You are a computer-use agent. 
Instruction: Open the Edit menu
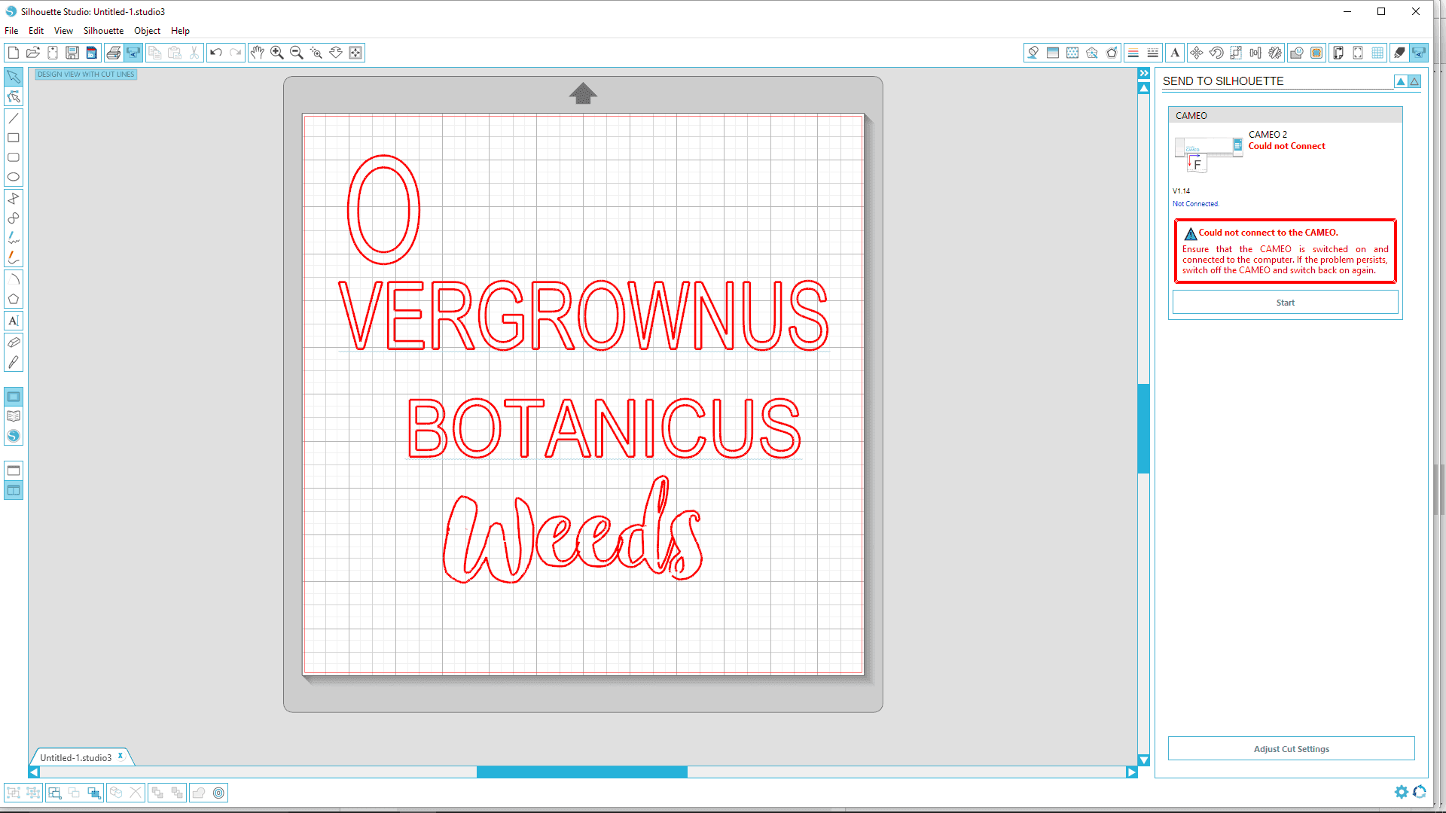click(36, 31)
